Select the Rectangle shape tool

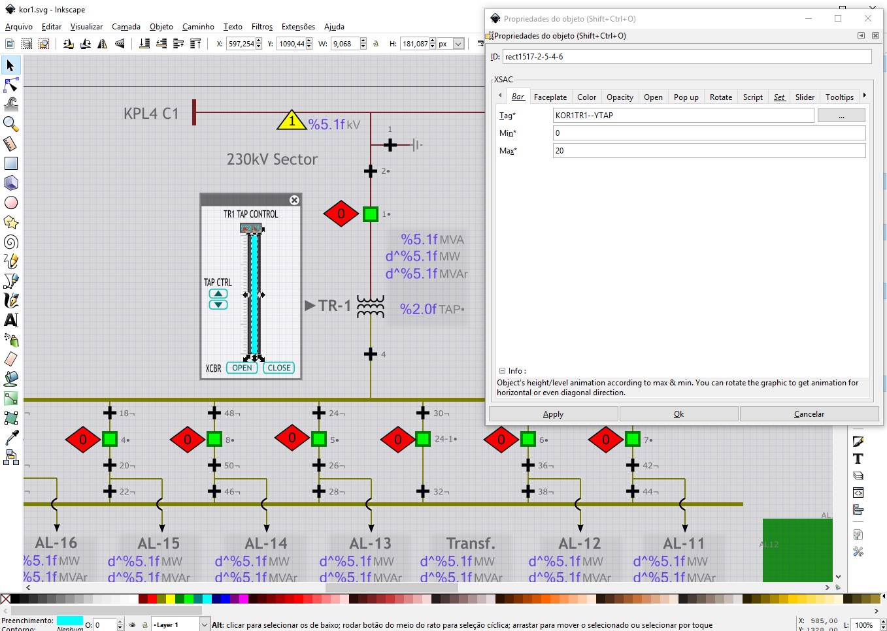(10, 163)
